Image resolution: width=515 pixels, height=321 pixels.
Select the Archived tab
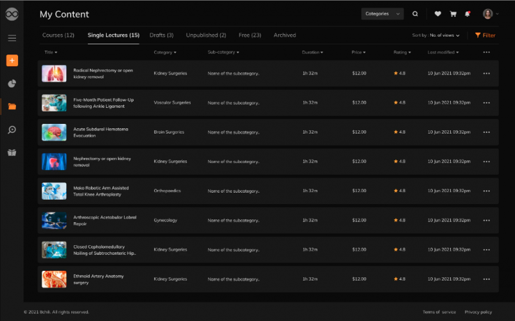click(284, 35)
